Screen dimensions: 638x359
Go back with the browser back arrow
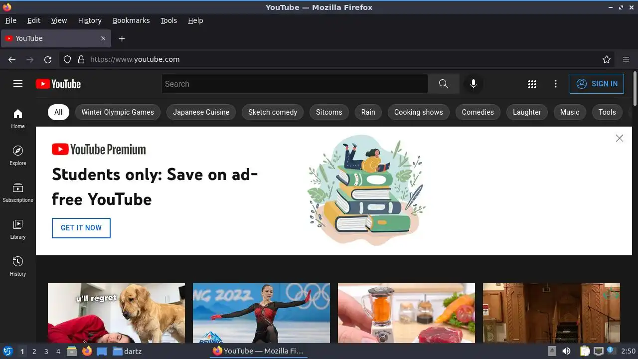pyautogui.click(x=12, y=59)
